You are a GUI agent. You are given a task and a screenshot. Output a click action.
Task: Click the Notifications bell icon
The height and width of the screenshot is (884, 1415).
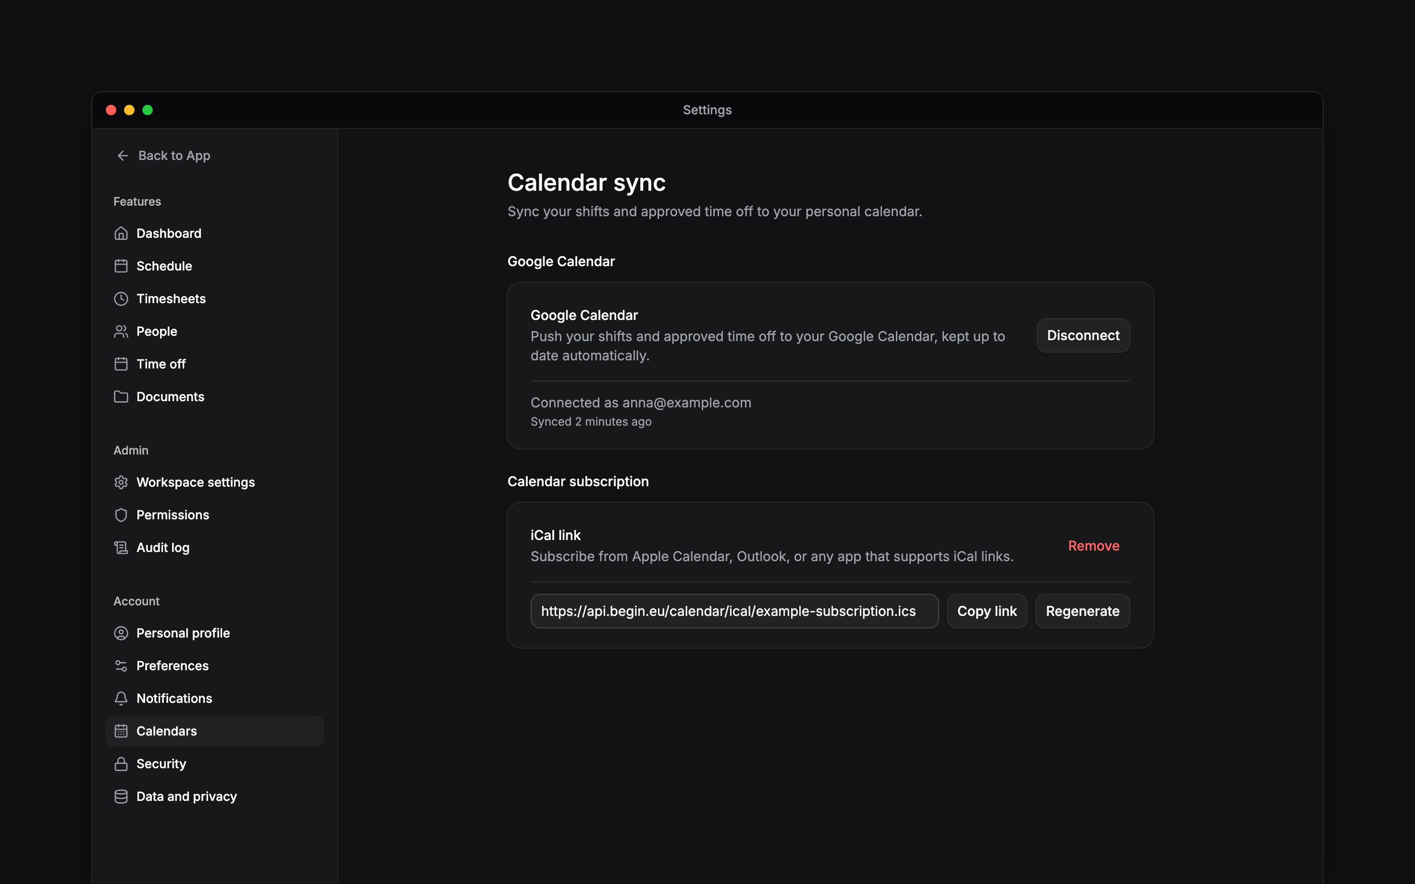point(121,699)
